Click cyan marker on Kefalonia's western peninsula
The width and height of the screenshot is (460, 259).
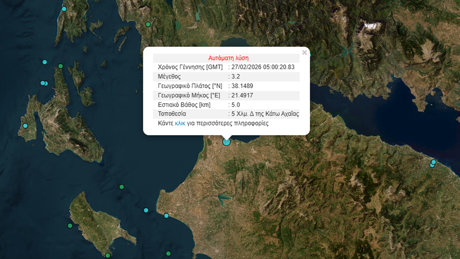[x=25, y=125]
